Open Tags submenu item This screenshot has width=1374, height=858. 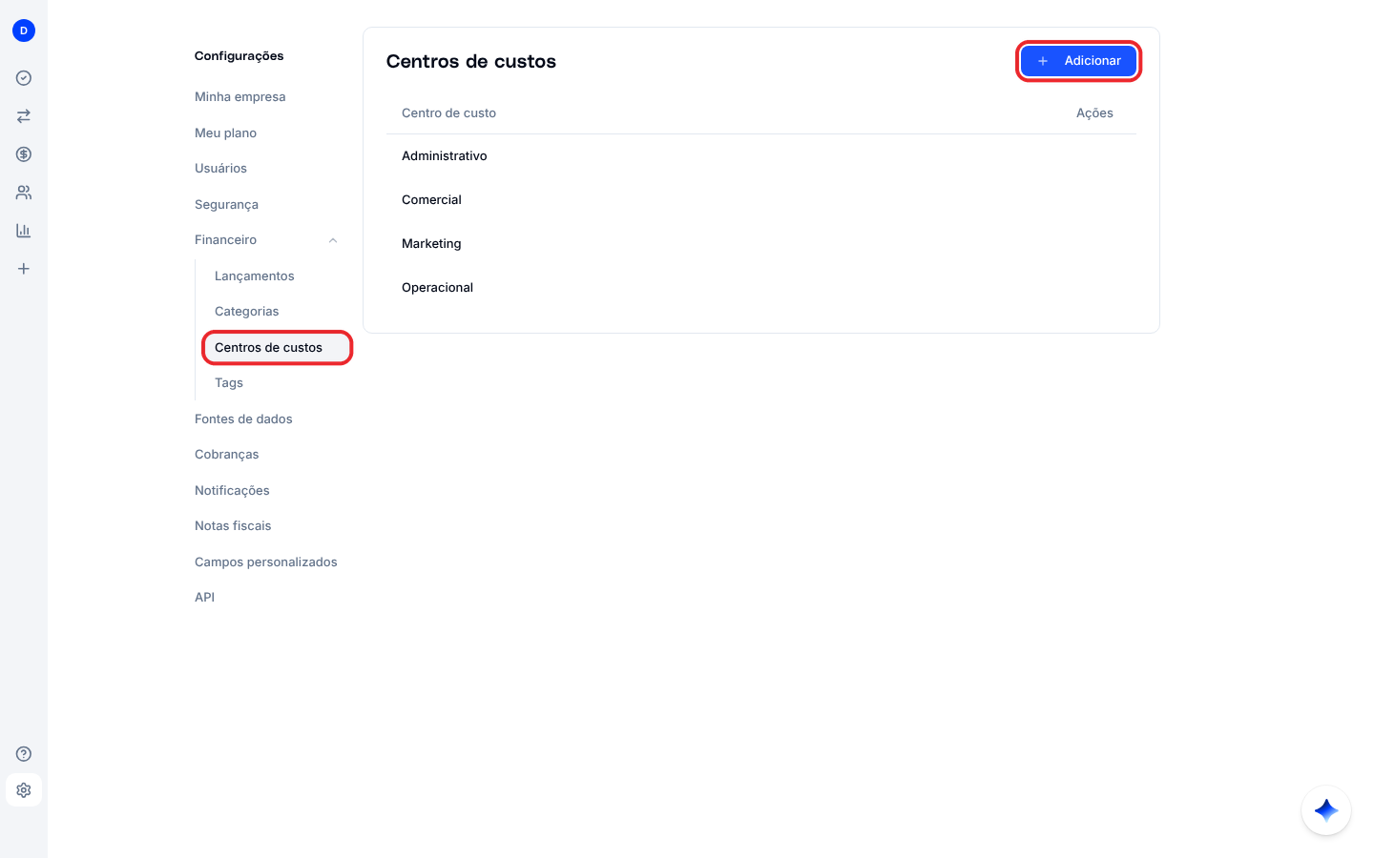click(229, 383)
